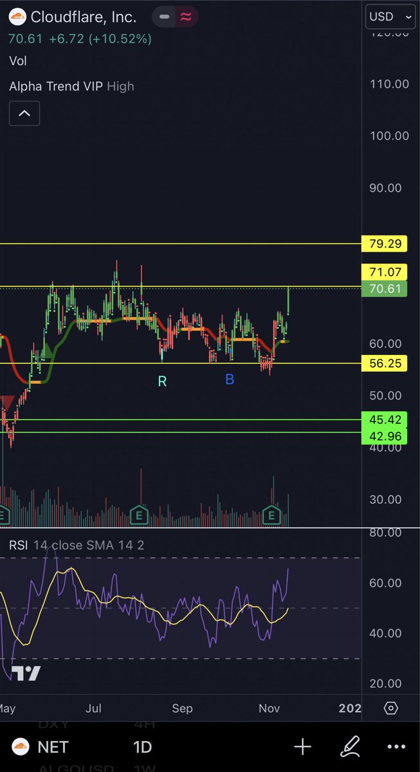Tap the Cloudflare logo beside the chart title
Viewport: 420px width, 772px height.
(x=17, y=17)
